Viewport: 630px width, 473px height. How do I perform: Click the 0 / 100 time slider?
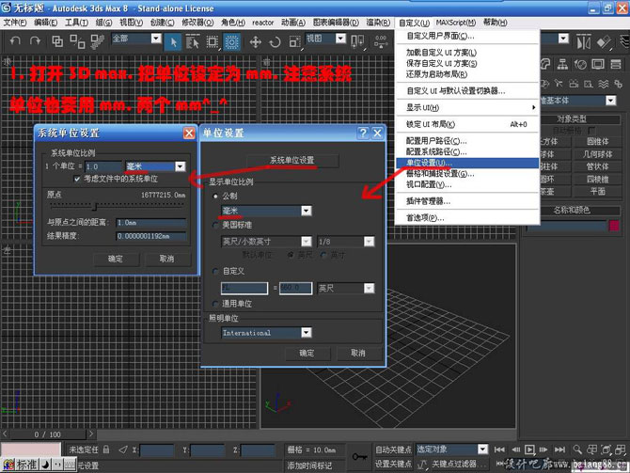[x=48, y=434]
